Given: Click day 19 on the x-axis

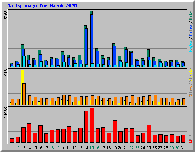Looking at the screenshot, I should tap(114, 148).
